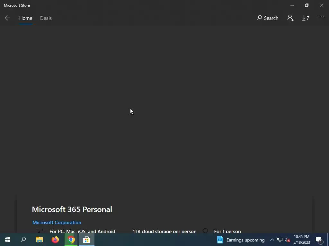Open File Explorer from the taskbar
The height and width of the screenshot is (246, 329).
point(39,240)
